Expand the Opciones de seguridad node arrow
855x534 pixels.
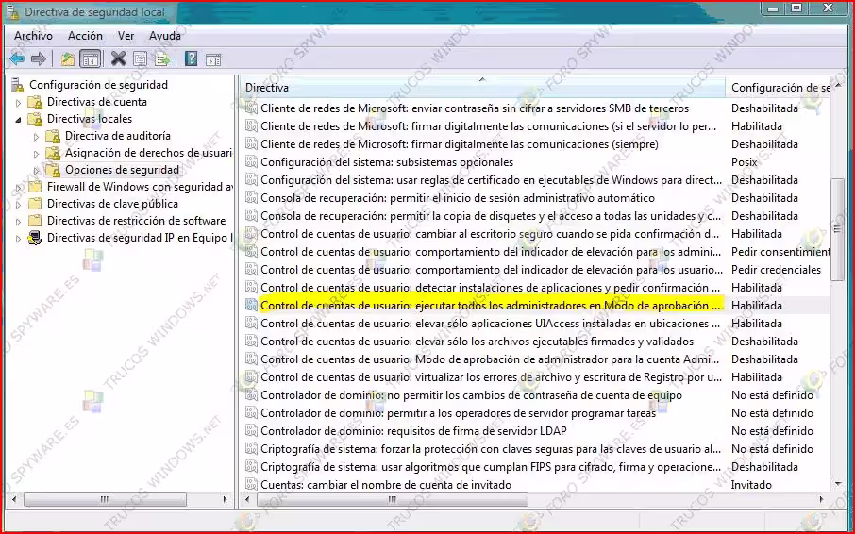pos(37,171)
